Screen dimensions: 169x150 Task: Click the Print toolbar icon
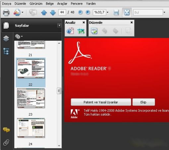click(6, 12)
